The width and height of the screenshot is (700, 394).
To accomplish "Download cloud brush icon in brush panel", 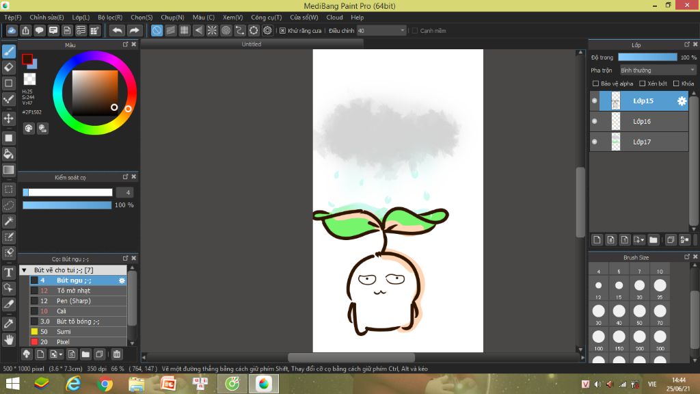I will 27,354.
